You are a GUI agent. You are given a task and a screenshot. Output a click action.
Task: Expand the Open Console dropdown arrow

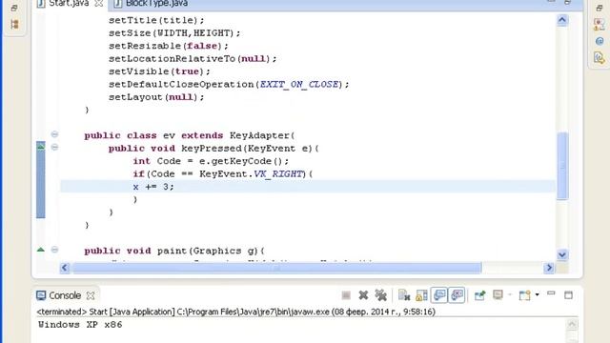point(538,294)
